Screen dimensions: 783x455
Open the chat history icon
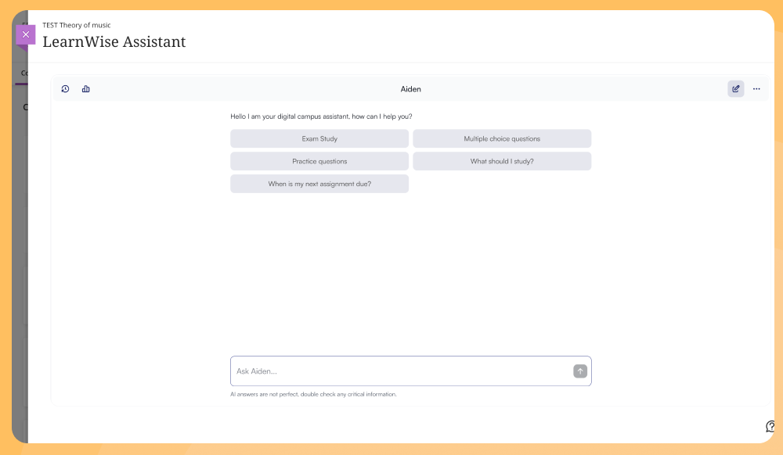pos(65,89)
